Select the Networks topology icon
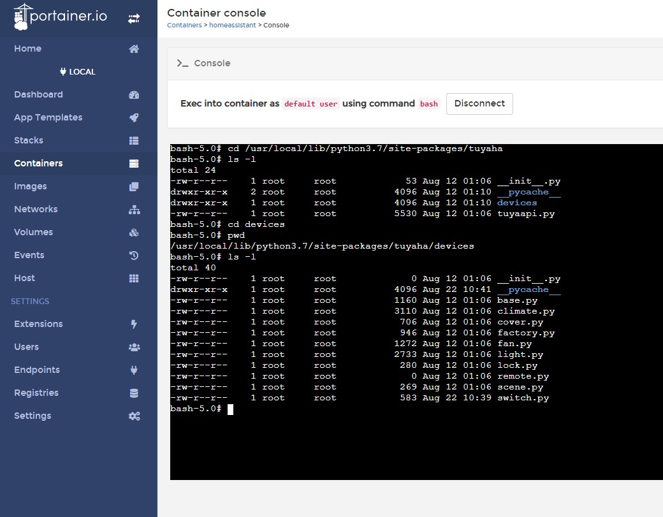 [x=134, y=209]
